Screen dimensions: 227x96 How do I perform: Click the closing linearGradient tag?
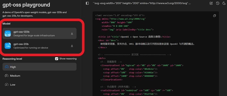(x=111, y=80)
